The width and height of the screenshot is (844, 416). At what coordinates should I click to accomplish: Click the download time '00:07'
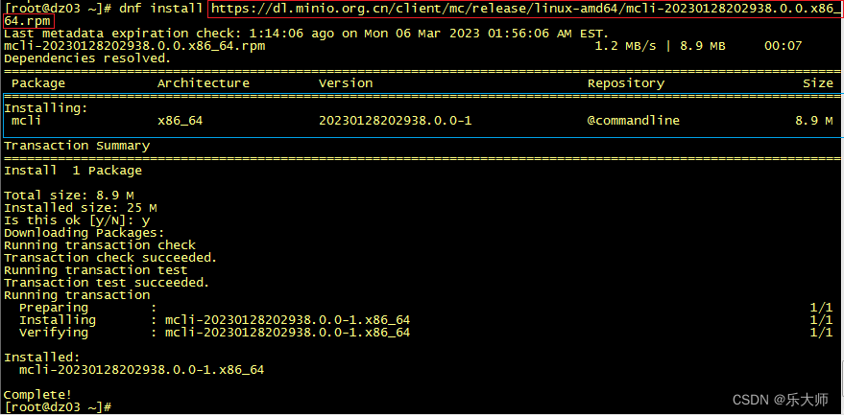783,46
